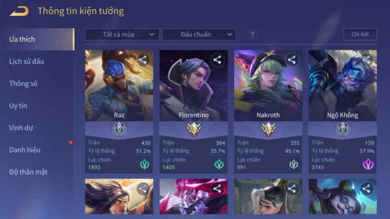Viewport: 390px width, 219px height.
Task: Click Nakroth's grey power emblem
Action: point(294,164)
